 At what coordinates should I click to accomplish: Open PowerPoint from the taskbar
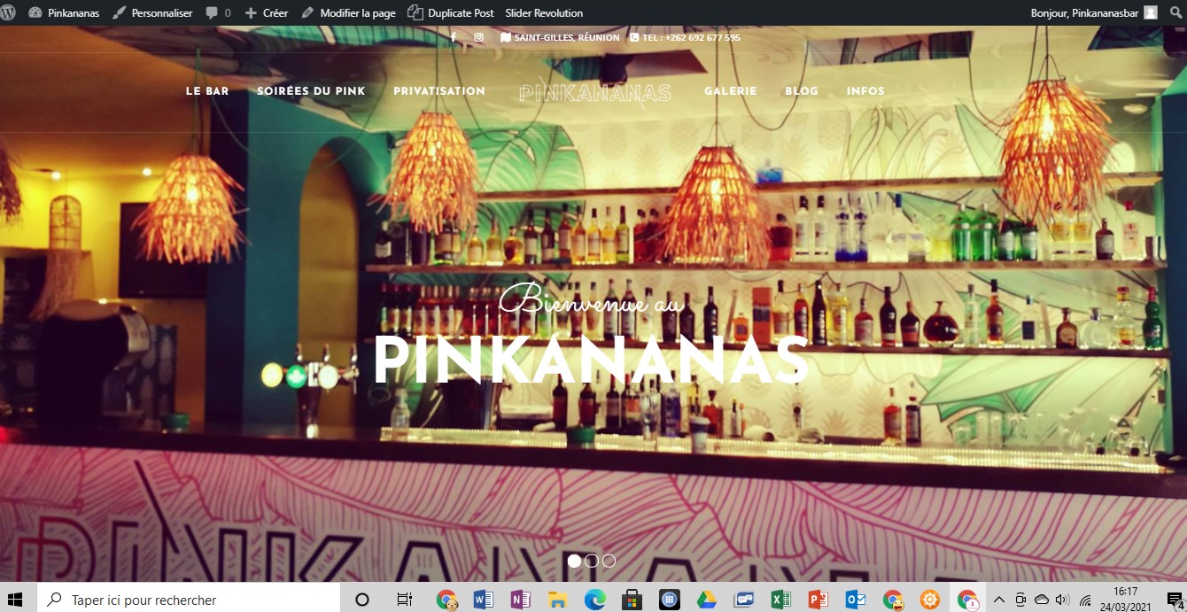(818, 600)
